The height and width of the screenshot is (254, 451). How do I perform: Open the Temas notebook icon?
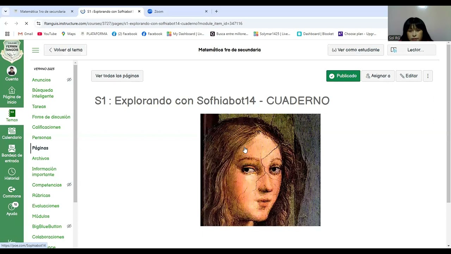click(x=12, y=113)
